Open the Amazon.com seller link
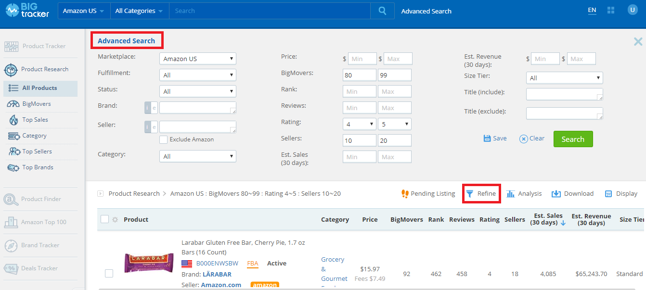 pyautogui.click(x=221, y=285)
